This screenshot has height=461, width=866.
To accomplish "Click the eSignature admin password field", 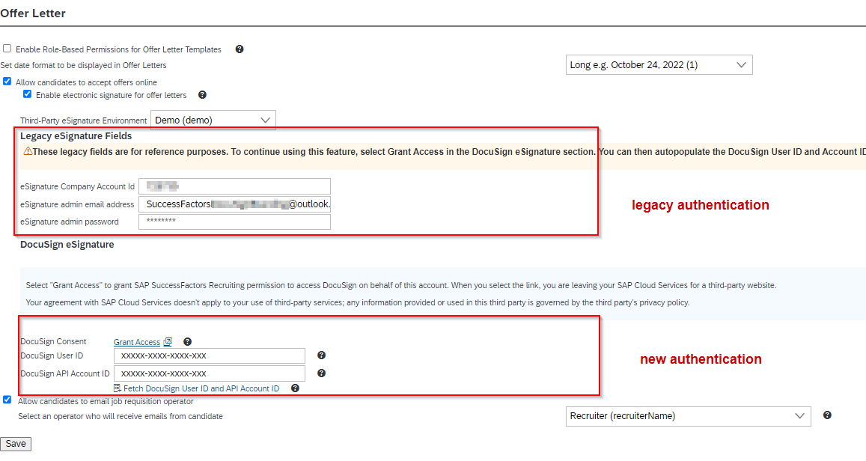I will pos(235,222).
